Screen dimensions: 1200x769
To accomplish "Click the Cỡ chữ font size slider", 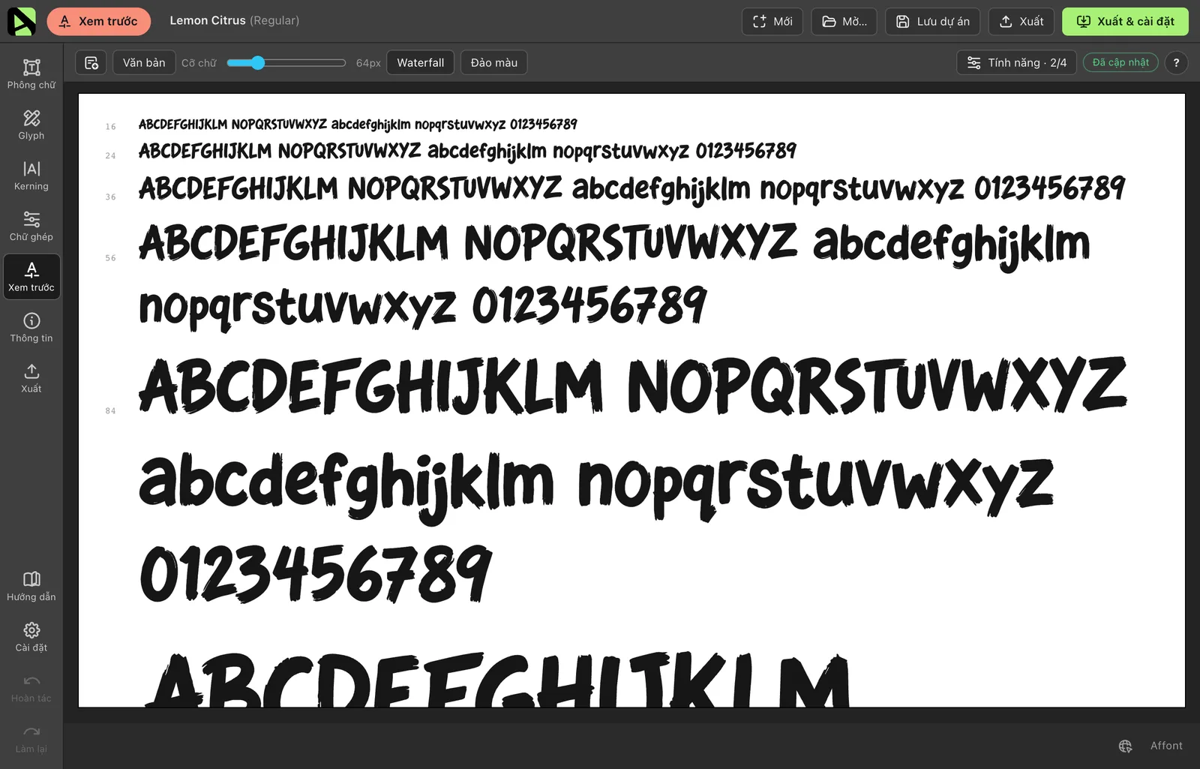I will point(286,63).
